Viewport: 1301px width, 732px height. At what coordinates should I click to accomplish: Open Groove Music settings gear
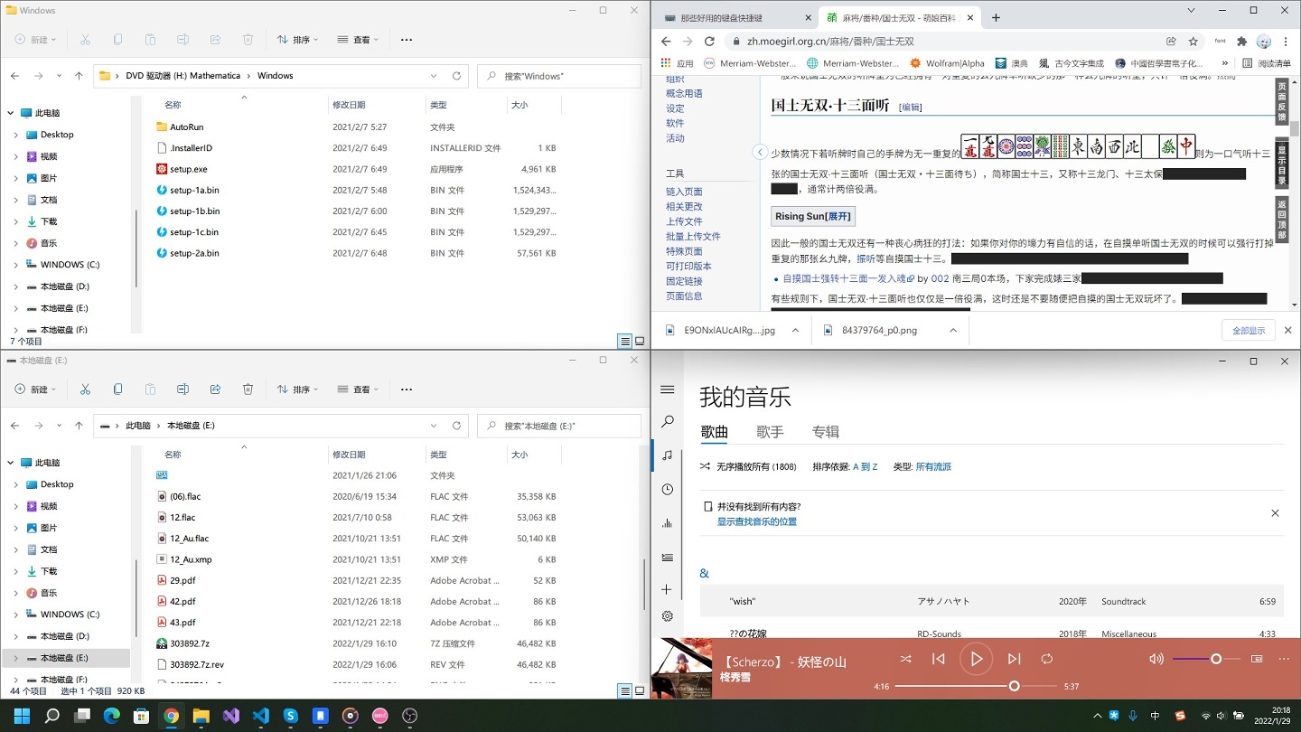pos(667,616)
